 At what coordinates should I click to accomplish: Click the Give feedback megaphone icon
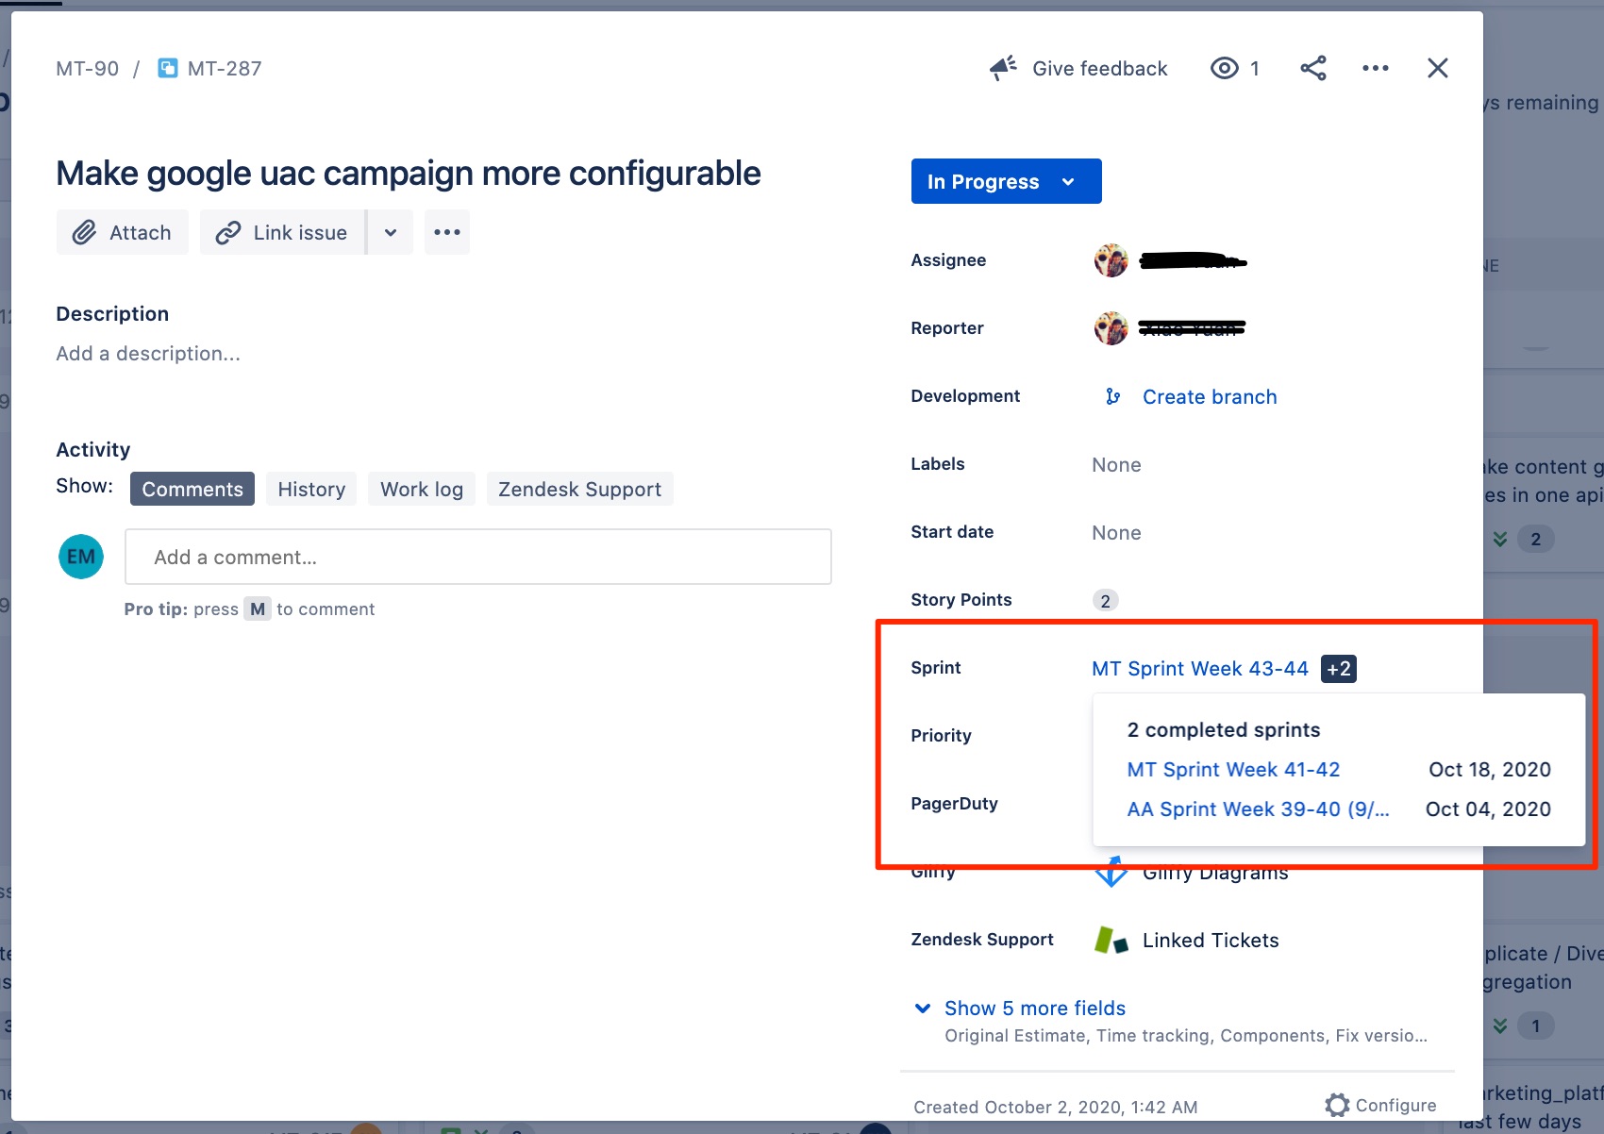click(1003, 68)
